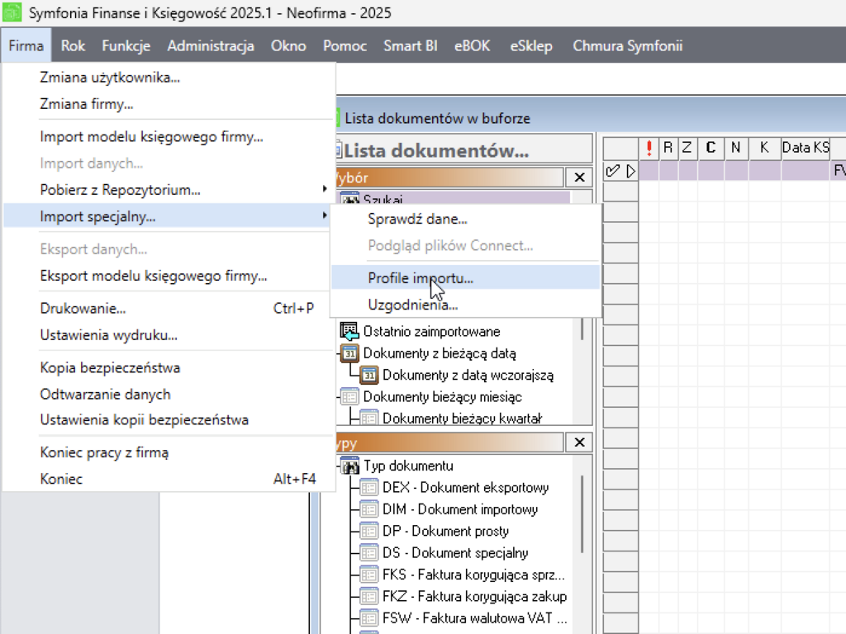Select Sprawdź dane submenu item
This screenshot has height=634, width=846.
466,219
